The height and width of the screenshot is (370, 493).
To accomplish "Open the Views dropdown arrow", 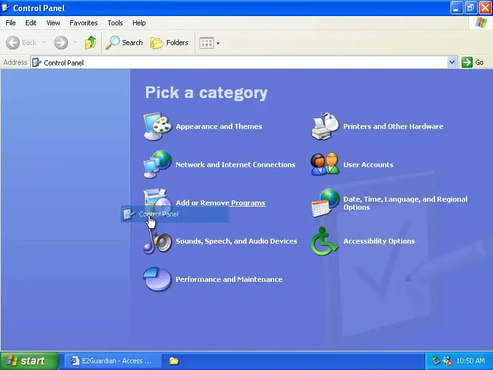I will pyautogui.click(x=218, y=43).
